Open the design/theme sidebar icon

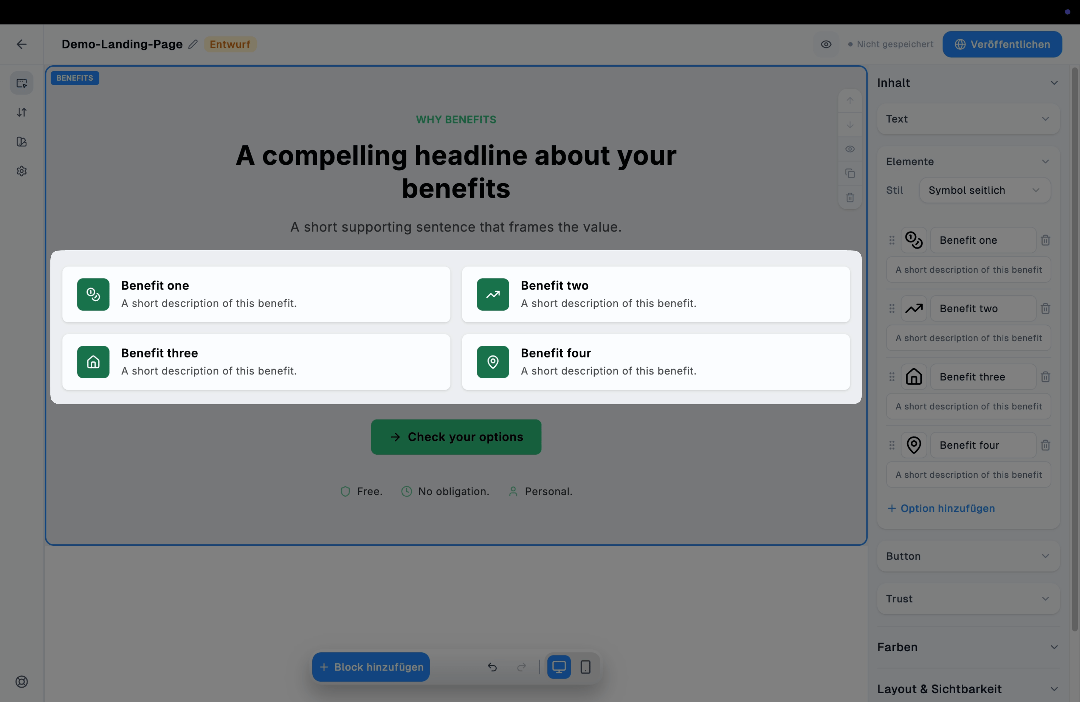click(x=22, y=142)
